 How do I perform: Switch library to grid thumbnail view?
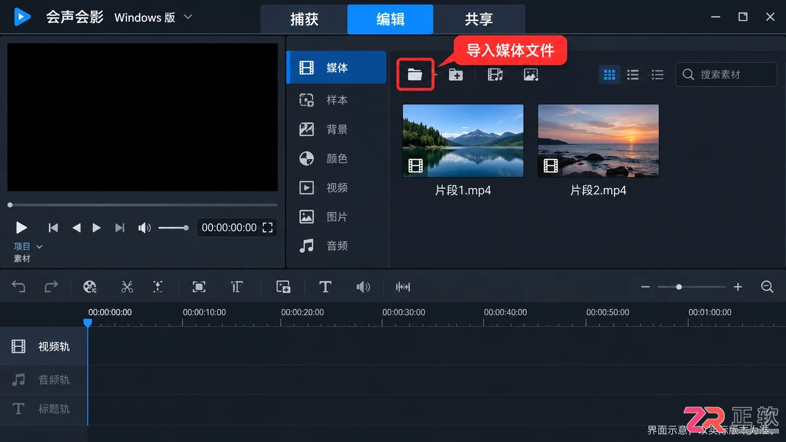[x=610, y=75]
